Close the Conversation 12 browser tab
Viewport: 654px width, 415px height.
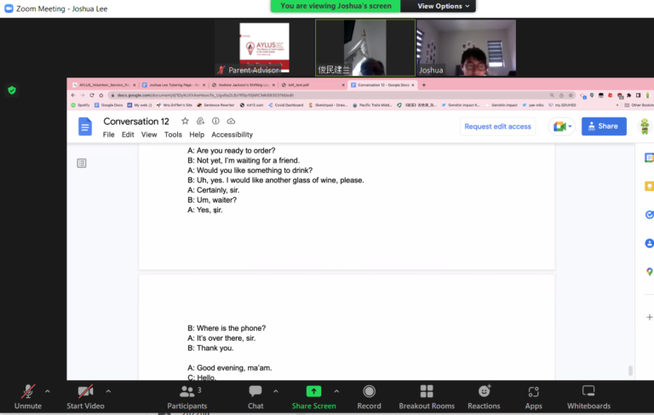(x=413, y=84)
